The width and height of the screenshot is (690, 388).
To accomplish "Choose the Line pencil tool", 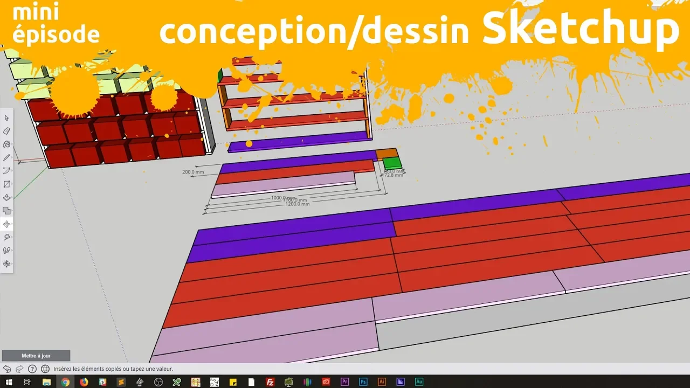I will tap(7, 157).
